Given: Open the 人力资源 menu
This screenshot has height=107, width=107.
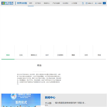Looking at the screenshot, I should tap(74, 3).
